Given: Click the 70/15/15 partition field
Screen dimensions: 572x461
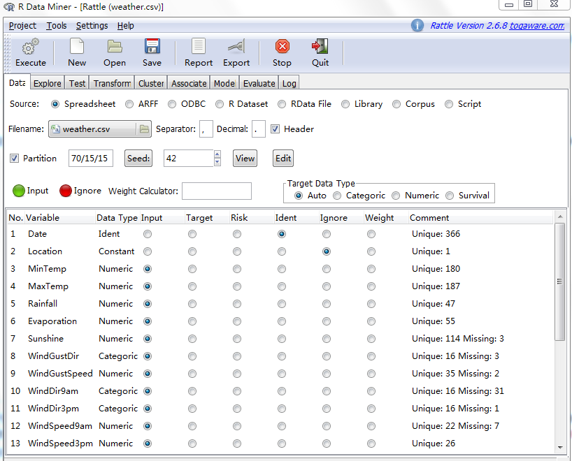Looking at the screenshot, I should [x=91, y=158].
